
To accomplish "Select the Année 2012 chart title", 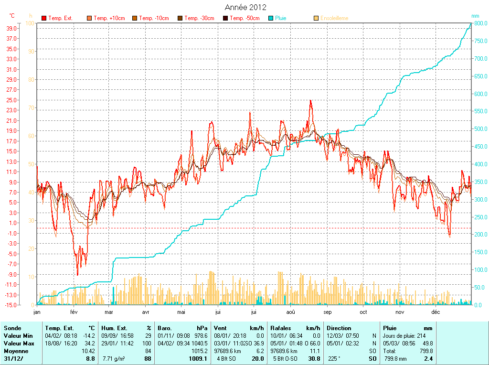I will (245, 7).
